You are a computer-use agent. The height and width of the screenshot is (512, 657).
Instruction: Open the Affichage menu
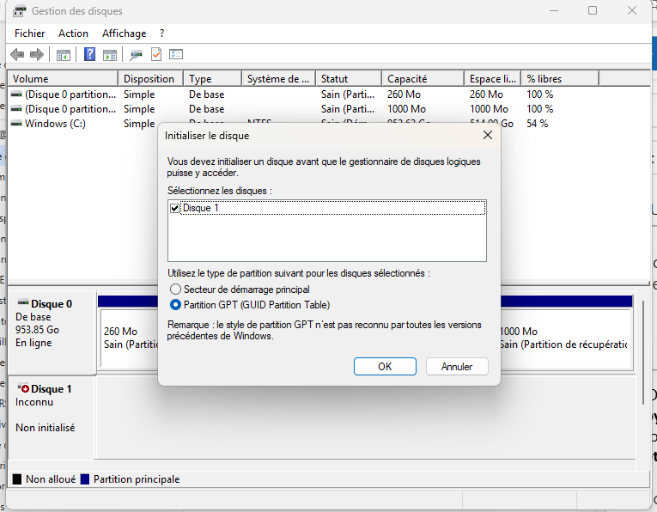tap(124, 34)
